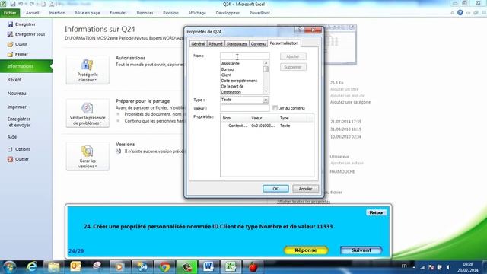Screen dimensions: 487x274
Task: Select the Content... property row
Action: pos(267,126)
